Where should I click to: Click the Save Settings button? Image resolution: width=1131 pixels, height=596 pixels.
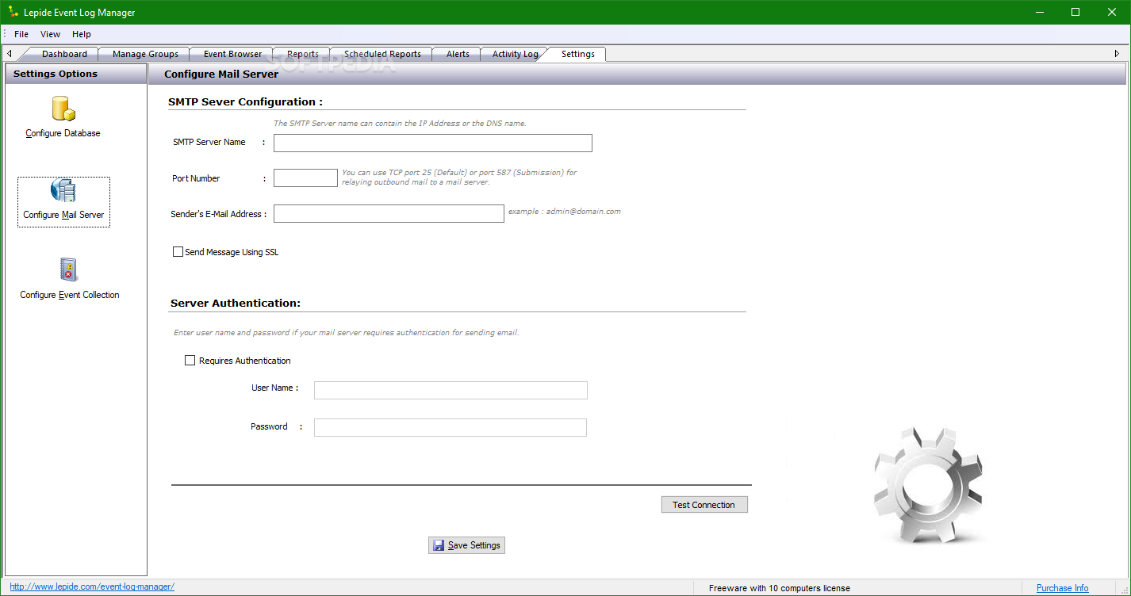(x=466, y=545)
